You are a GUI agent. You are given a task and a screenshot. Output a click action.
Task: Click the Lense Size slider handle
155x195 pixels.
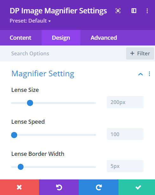pos(30,103)
